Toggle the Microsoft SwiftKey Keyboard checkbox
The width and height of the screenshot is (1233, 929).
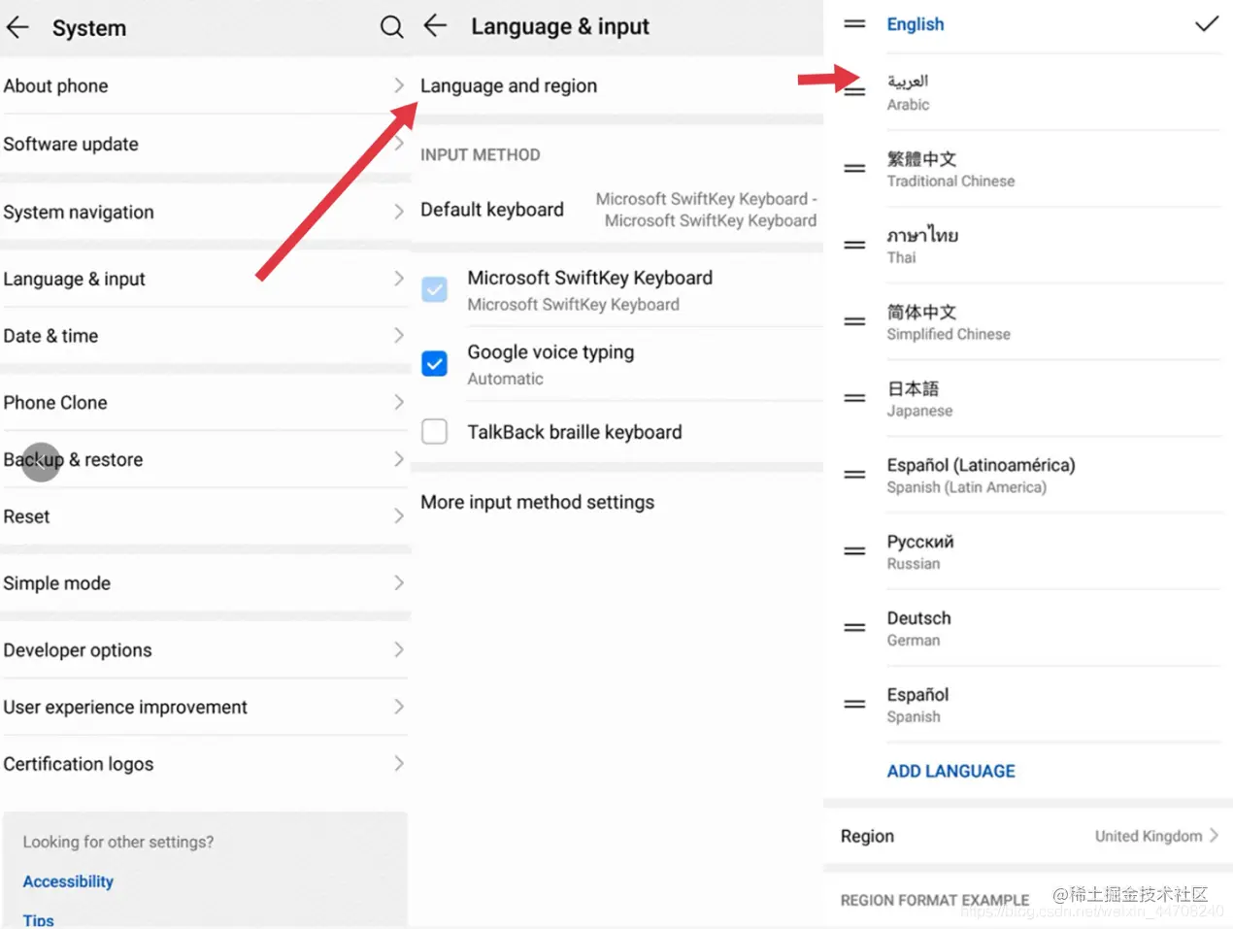(x=435, y=289)
